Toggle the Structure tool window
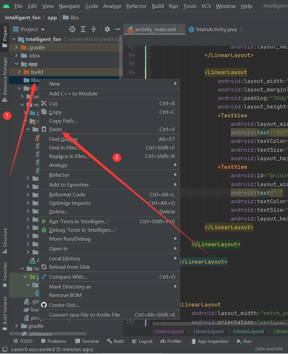The height and width of the screenshot is (354, 288). coord(5,241)
